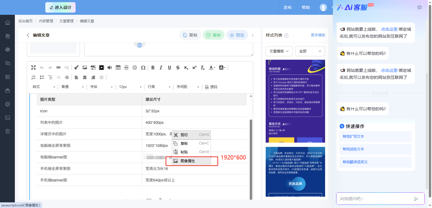Expand the arrow right of the 预览 button
This screenshot has height=208, width=432.
(x=253, y=35)
